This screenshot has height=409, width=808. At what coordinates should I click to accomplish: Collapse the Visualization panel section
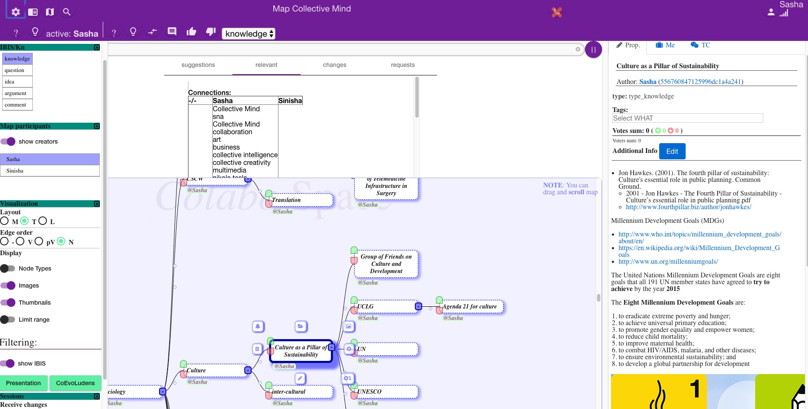[97, 204]
